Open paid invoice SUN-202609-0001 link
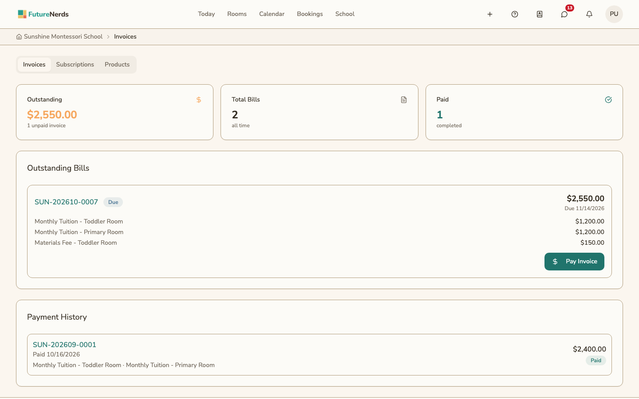The height and width of the screenshot is (399, 639). [64, 345]
